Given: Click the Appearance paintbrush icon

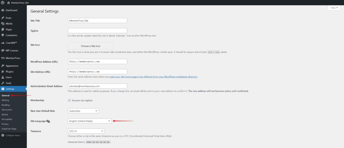Looking at the screenshot, I should (3, 66).
